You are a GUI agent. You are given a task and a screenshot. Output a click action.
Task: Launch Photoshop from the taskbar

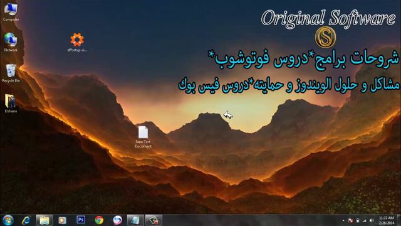81,220
